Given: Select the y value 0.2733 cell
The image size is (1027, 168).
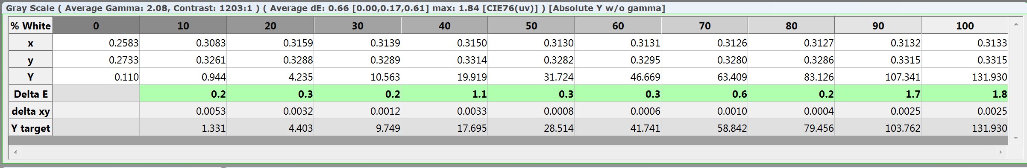Looking at the screenshot, I should click(x=96, y=60).
